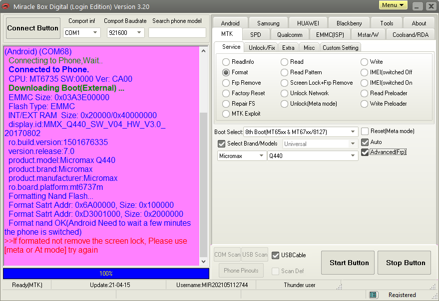Select the Factory Reset radio option
The image size is (439, 301).
226,93
